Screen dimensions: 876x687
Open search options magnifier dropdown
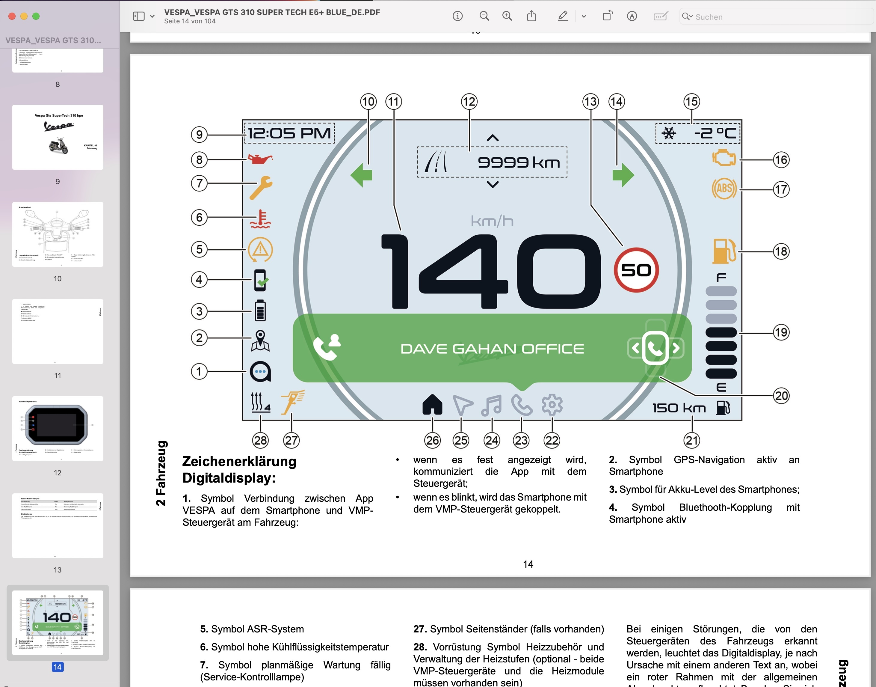tap(687, 16)
